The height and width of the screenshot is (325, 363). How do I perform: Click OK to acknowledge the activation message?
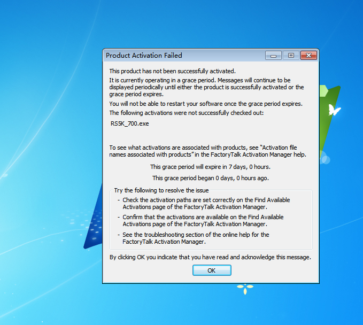pos(212,270)
